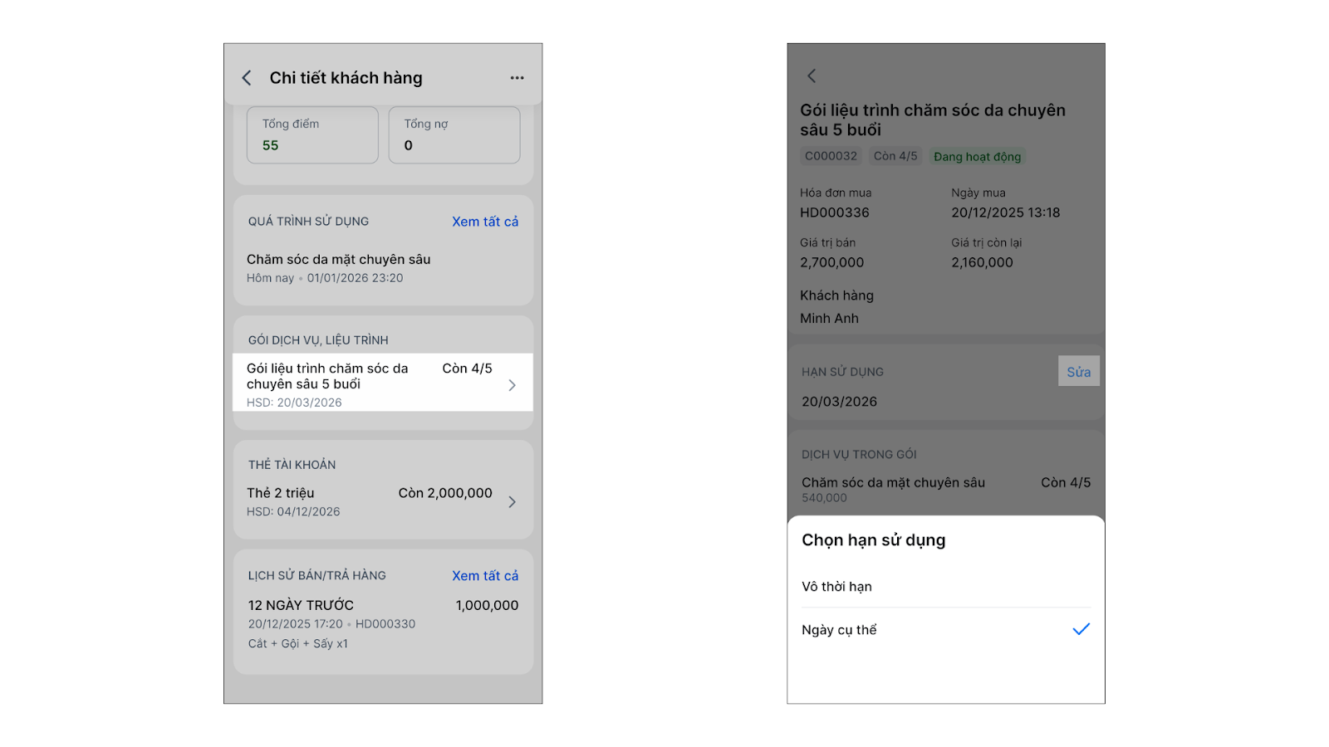Open Xem tất cả for Quá trình sử dụng
1329x747 pixels.
pos(485,222)
